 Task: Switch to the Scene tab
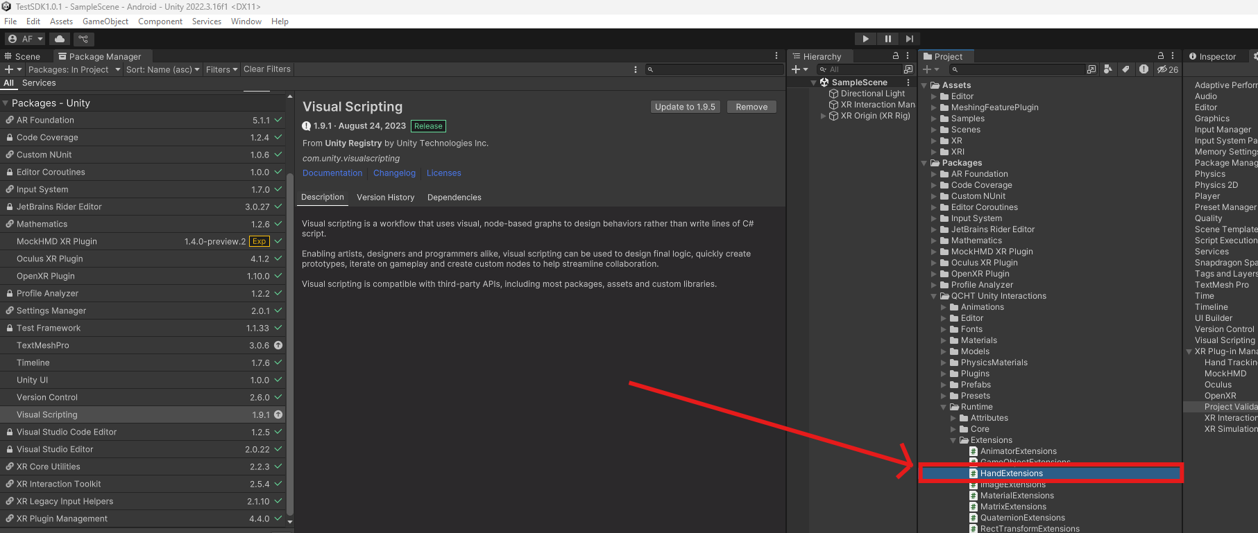(23, 56)
